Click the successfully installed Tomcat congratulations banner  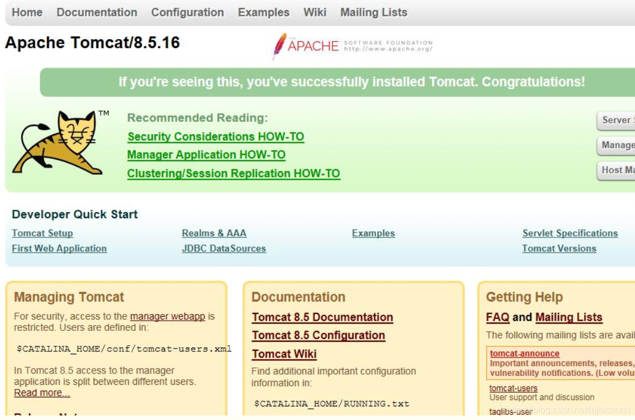(338, 82)
